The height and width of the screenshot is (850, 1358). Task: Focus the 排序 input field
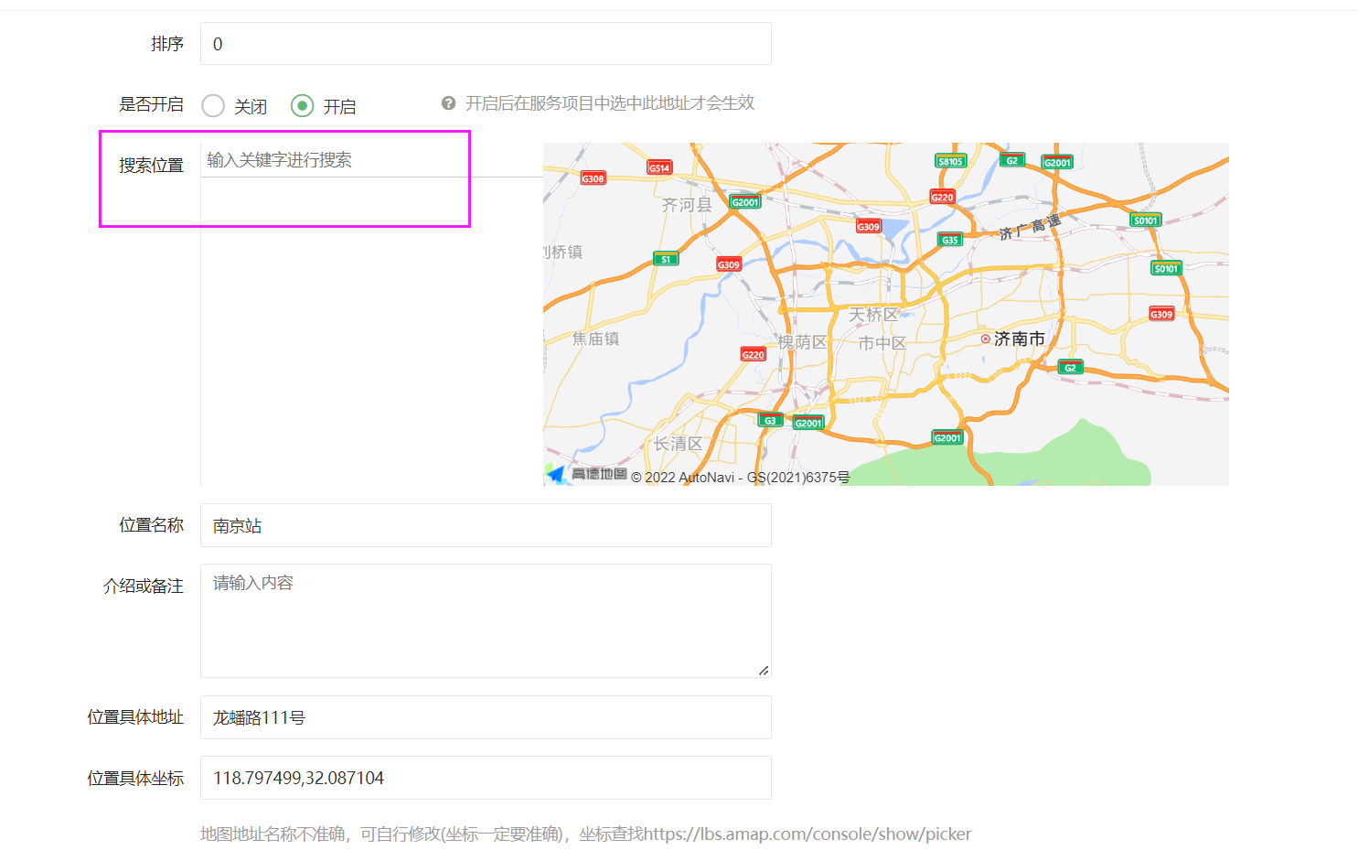click(x=486, y=44)
